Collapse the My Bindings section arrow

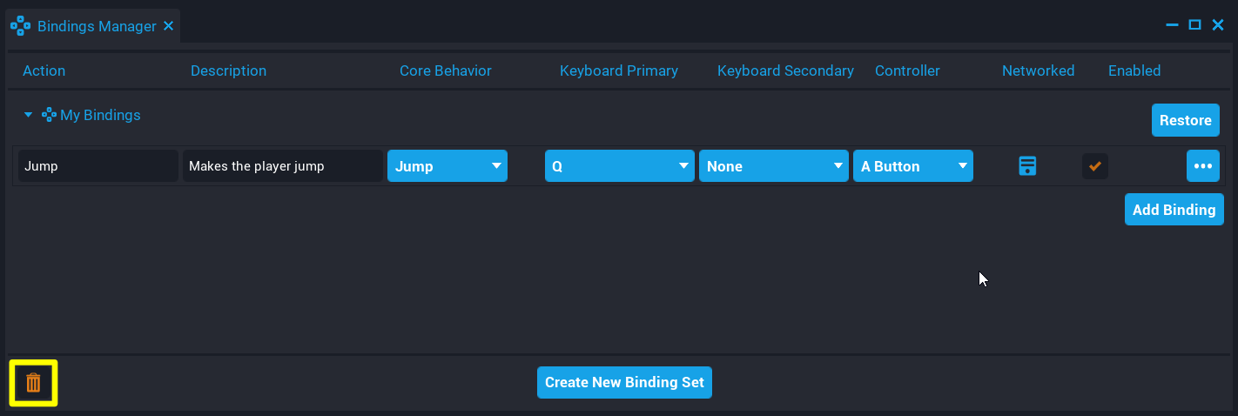28,115
